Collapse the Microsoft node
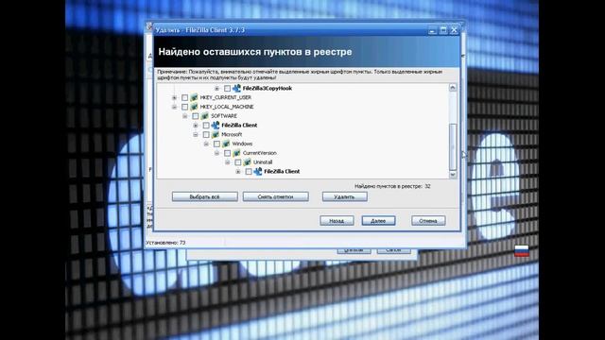Viewport: 605px width, 340px height. coord(196,134)
